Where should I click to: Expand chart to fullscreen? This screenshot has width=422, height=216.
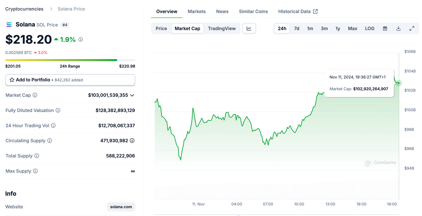[x=412, y=29]
